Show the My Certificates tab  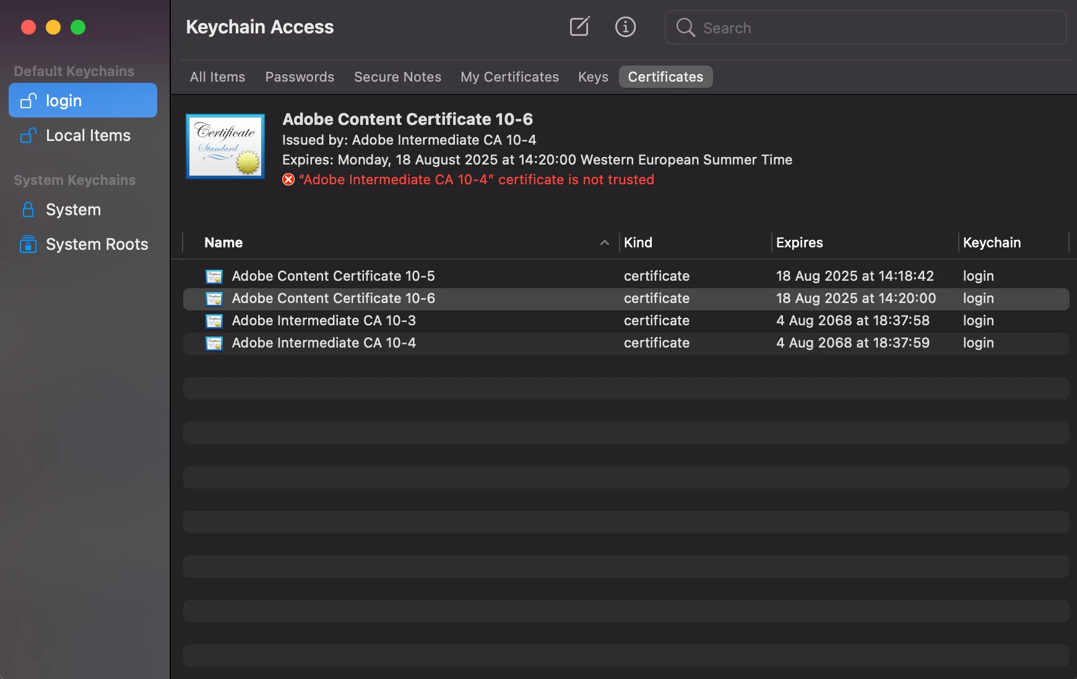point(509,77)
